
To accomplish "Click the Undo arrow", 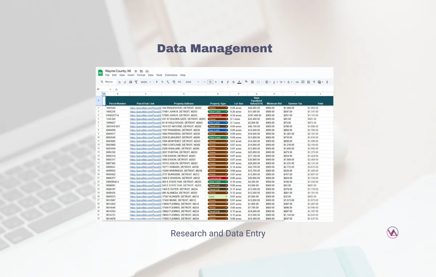I will pos(120,82).
